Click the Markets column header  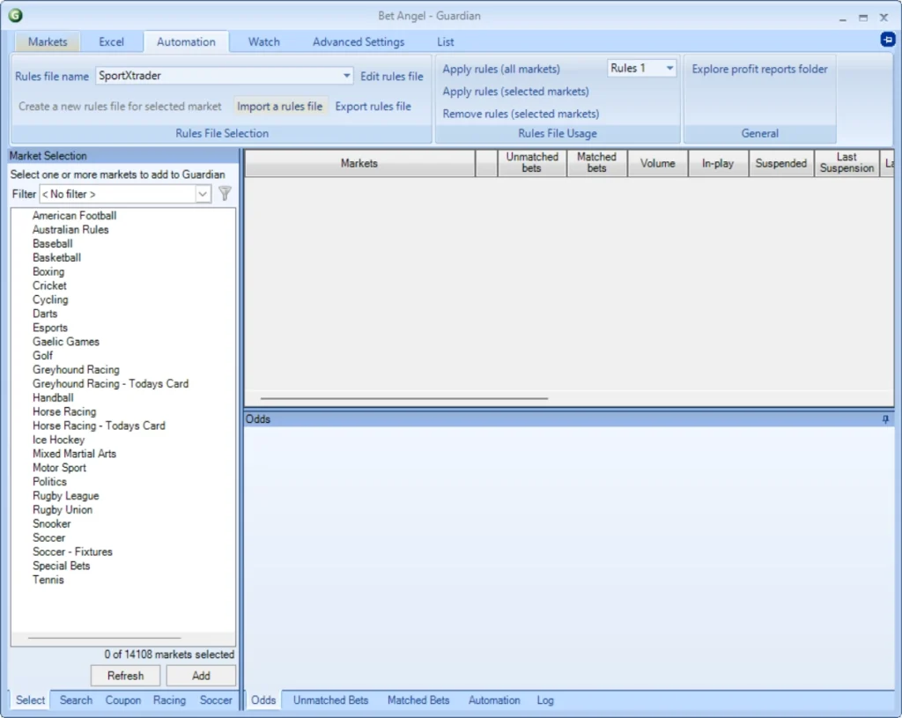pos(359,163)
